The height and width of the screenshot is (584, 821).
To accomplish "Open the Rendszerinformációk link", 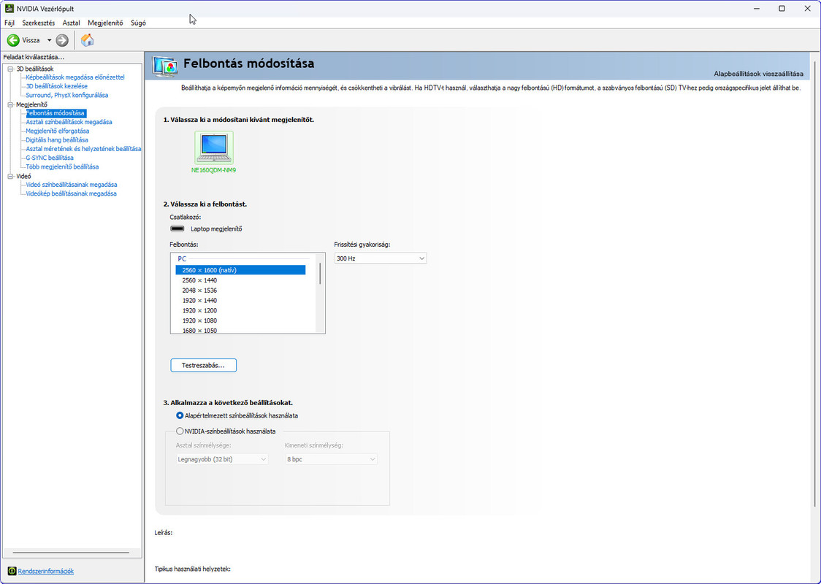I will pos(45,571).
